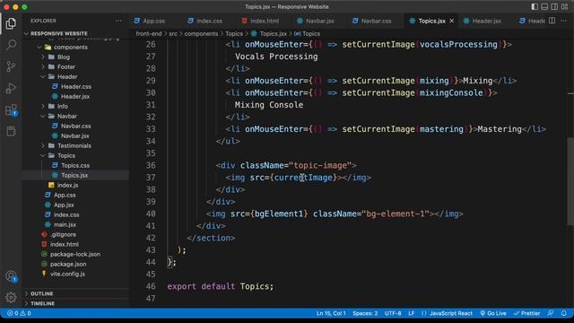Open the Accounts menu
This screenshot has width=574, height=323.
point(11,276)
